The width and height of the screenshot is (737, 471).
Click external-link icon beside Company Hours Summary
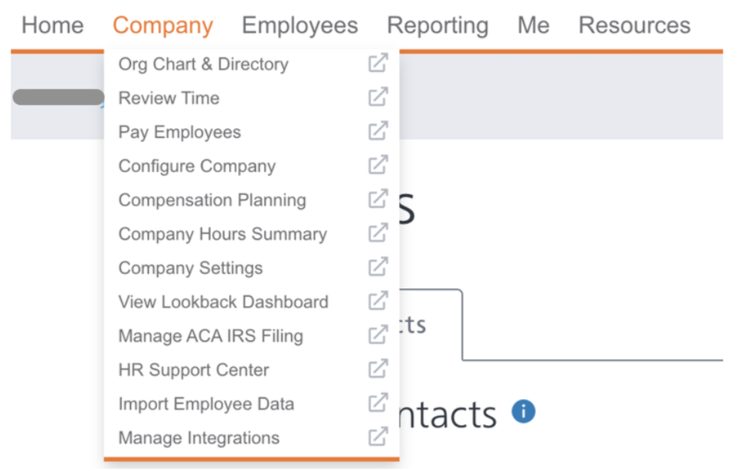click(378, 232)
